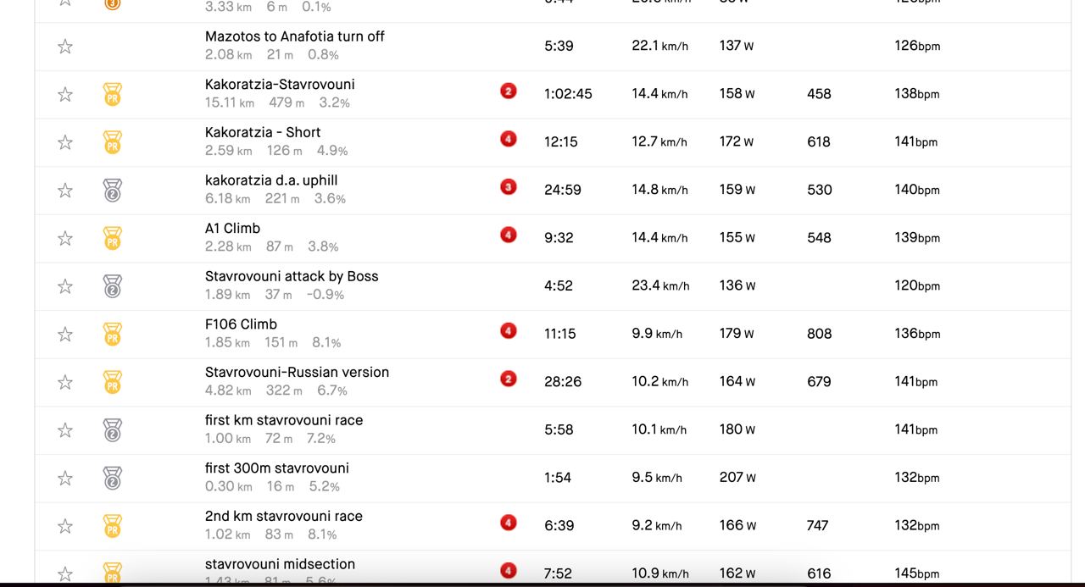Click the category 4 badge for A1 Climb
This screenshot has height=587, width=1085.
click(509, 235)
